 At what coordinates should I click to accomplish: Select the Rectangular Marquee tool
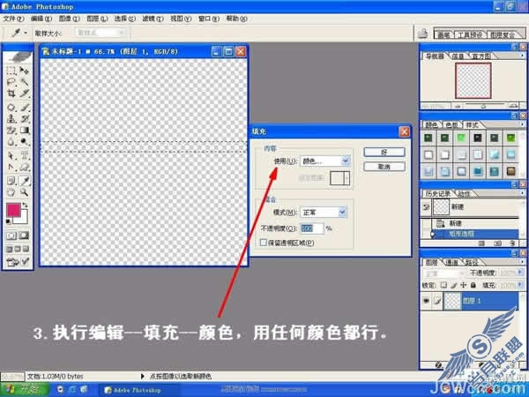11,71
